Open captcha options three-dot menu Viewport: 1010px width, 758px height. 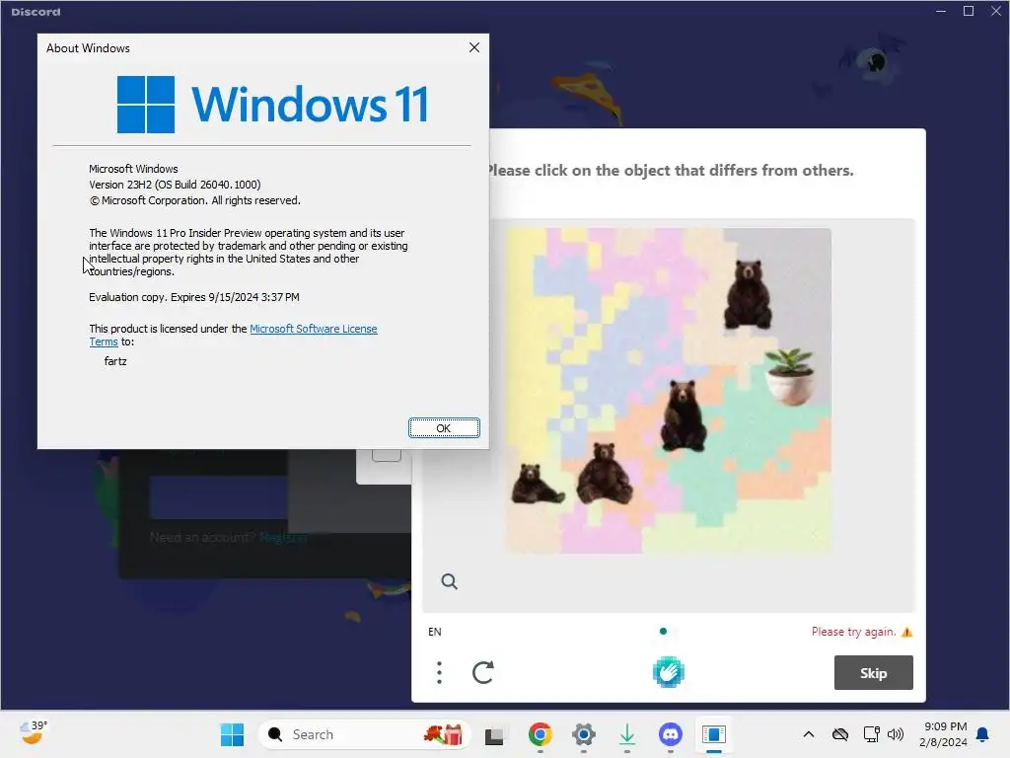(439, 672)
